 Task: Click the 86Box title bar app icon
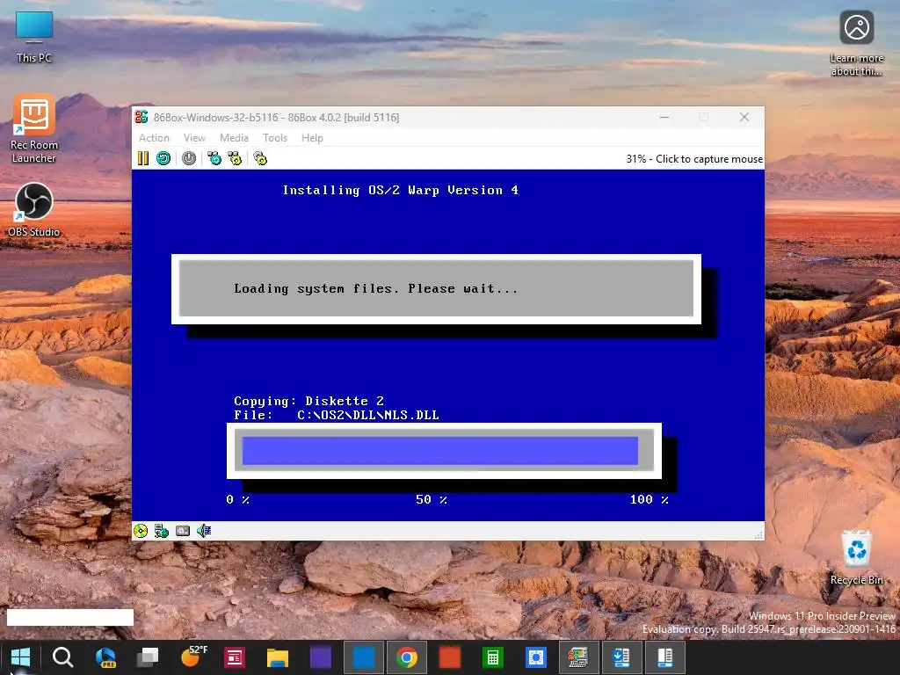click(x=142, y=117)
